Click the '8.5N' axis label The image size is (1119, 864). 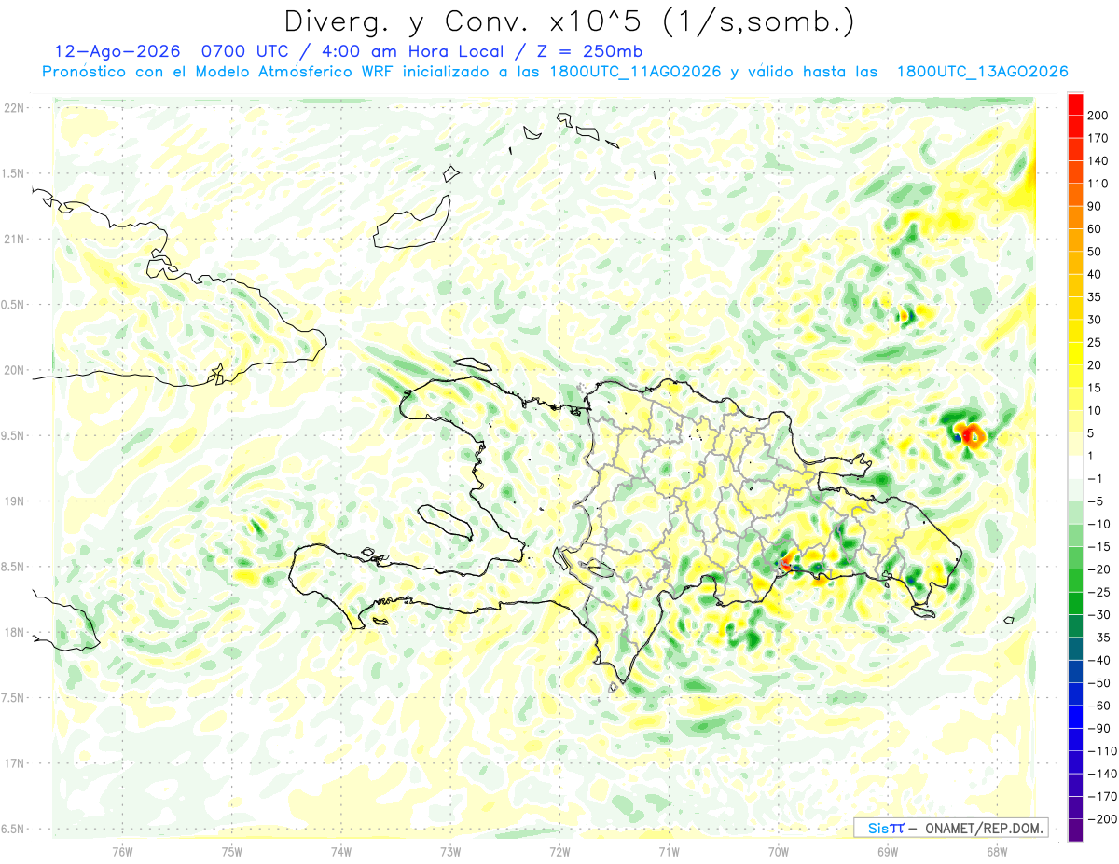pyautogui.click(x=14, y=567)
